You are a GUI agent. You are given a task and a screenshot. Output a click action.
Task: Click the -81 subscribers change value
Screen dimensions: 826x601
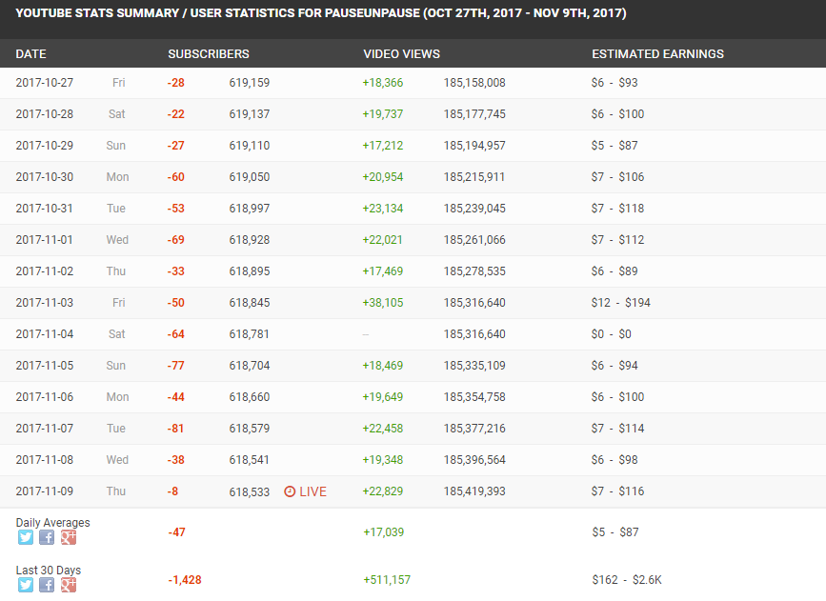(x=175, y=429)
